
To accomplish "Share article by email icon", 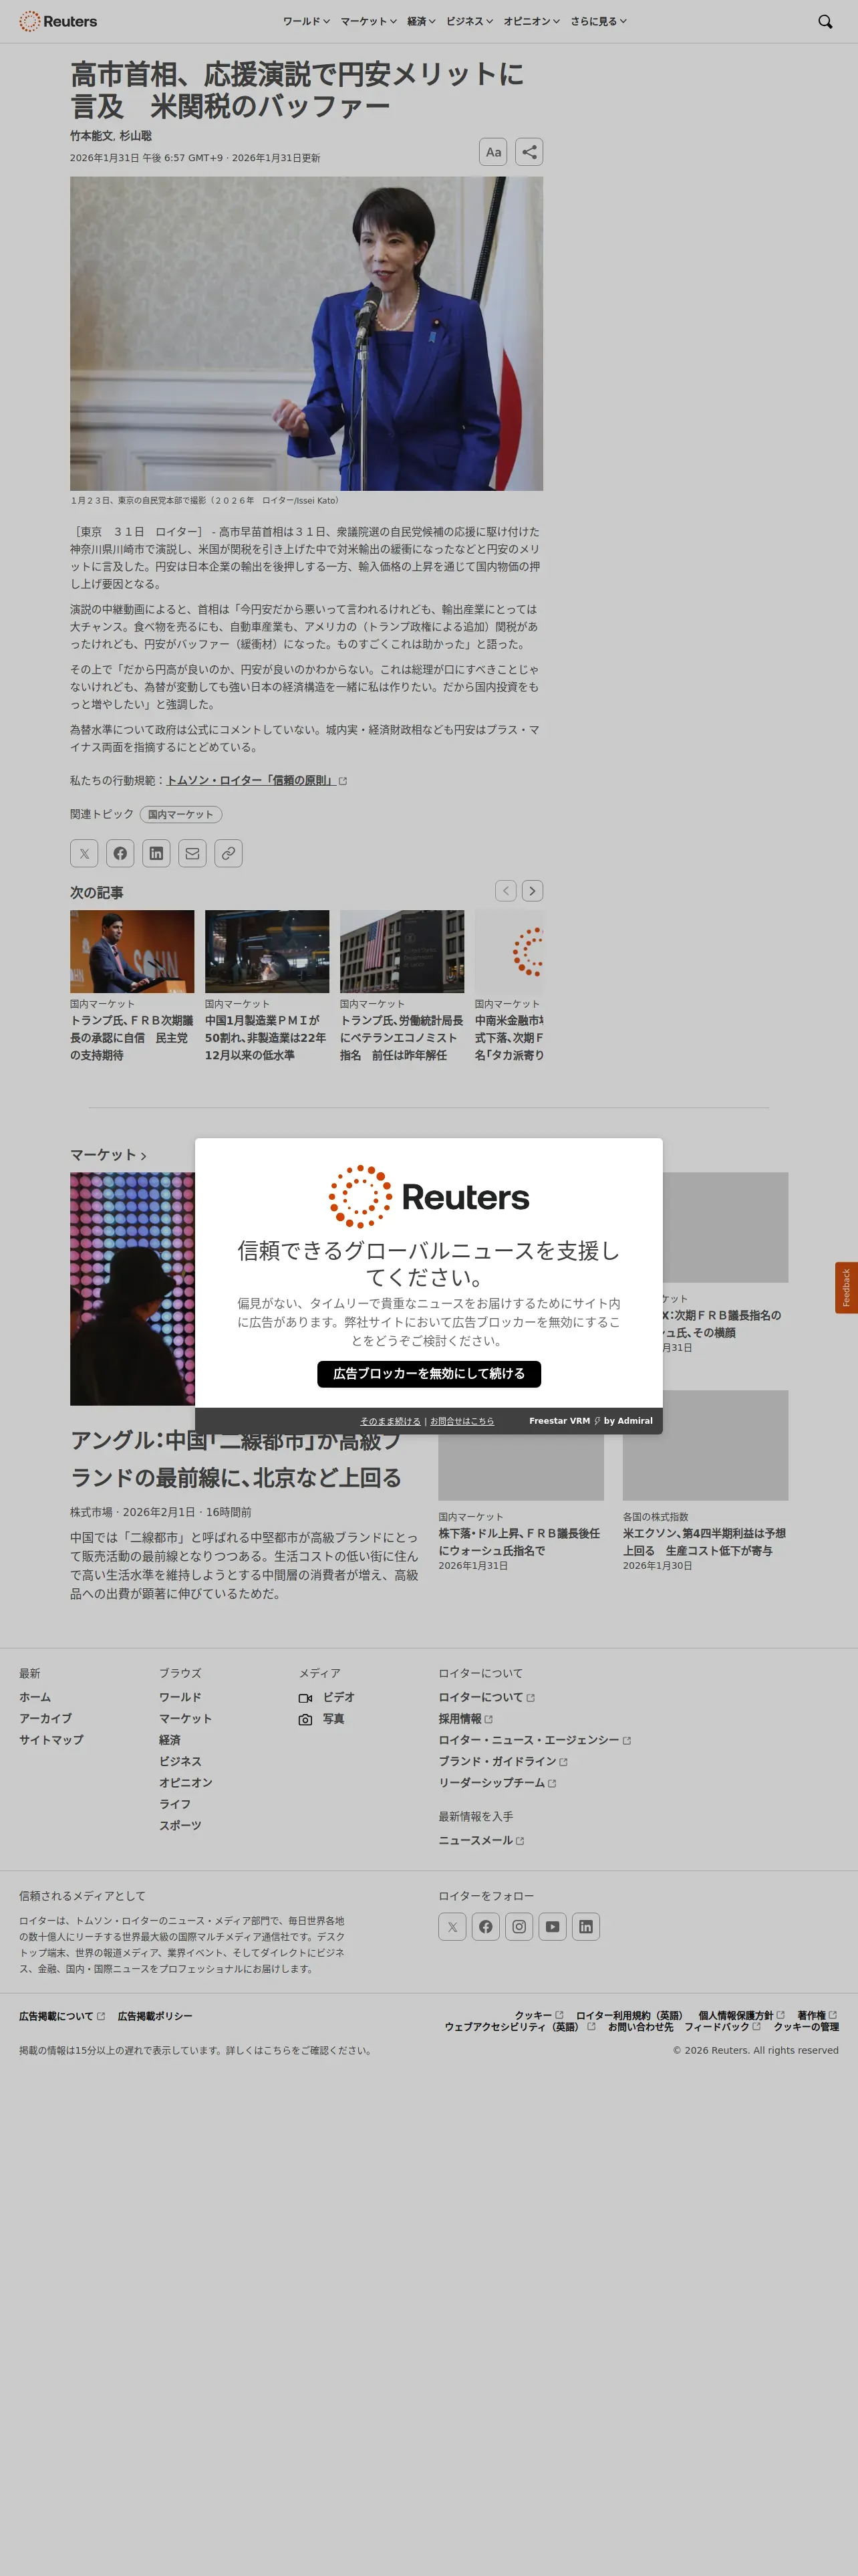I will pyautogui.click(x=192, y=853).
